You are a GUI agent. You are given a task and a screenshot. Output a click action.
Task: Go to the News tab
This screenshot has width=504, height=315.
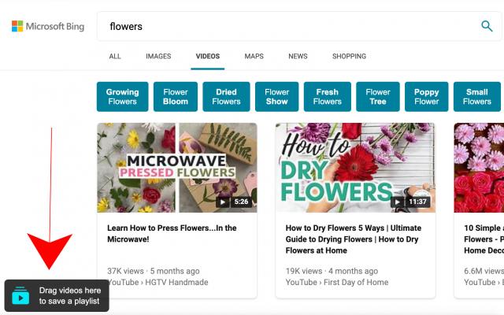point(298,56)
